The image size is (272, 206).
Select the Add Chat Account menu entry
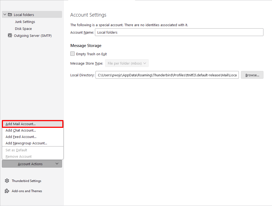(21, 130)
